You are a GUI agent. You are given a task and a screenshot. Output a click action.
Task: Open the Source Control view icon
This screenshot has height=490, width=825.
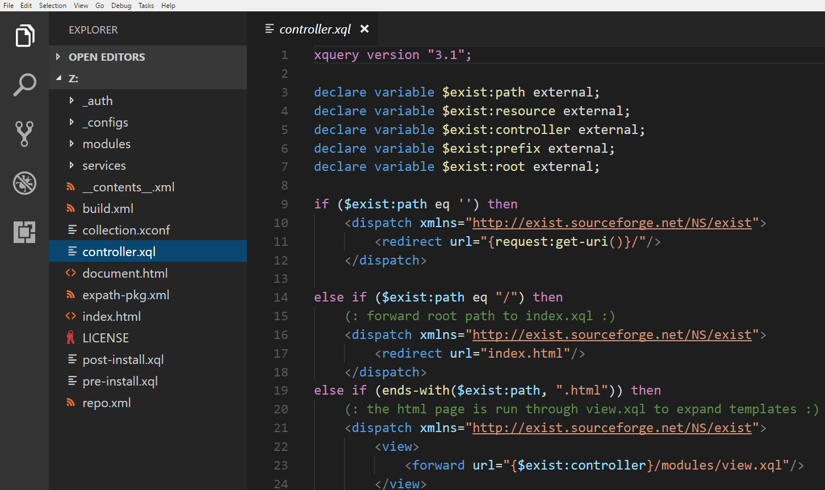coord(24,134)
